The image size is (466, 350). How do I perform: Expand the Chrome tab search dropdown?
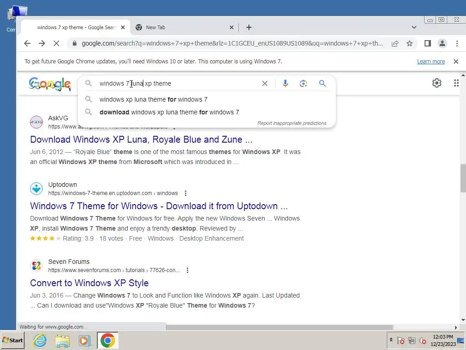click(414, 27)
